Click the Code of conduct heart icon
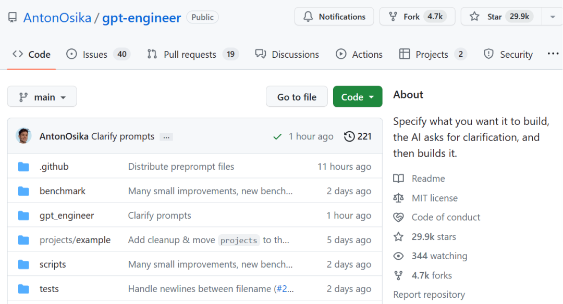The width and height of the screenshot is (563, 304). tap(399, 218)
